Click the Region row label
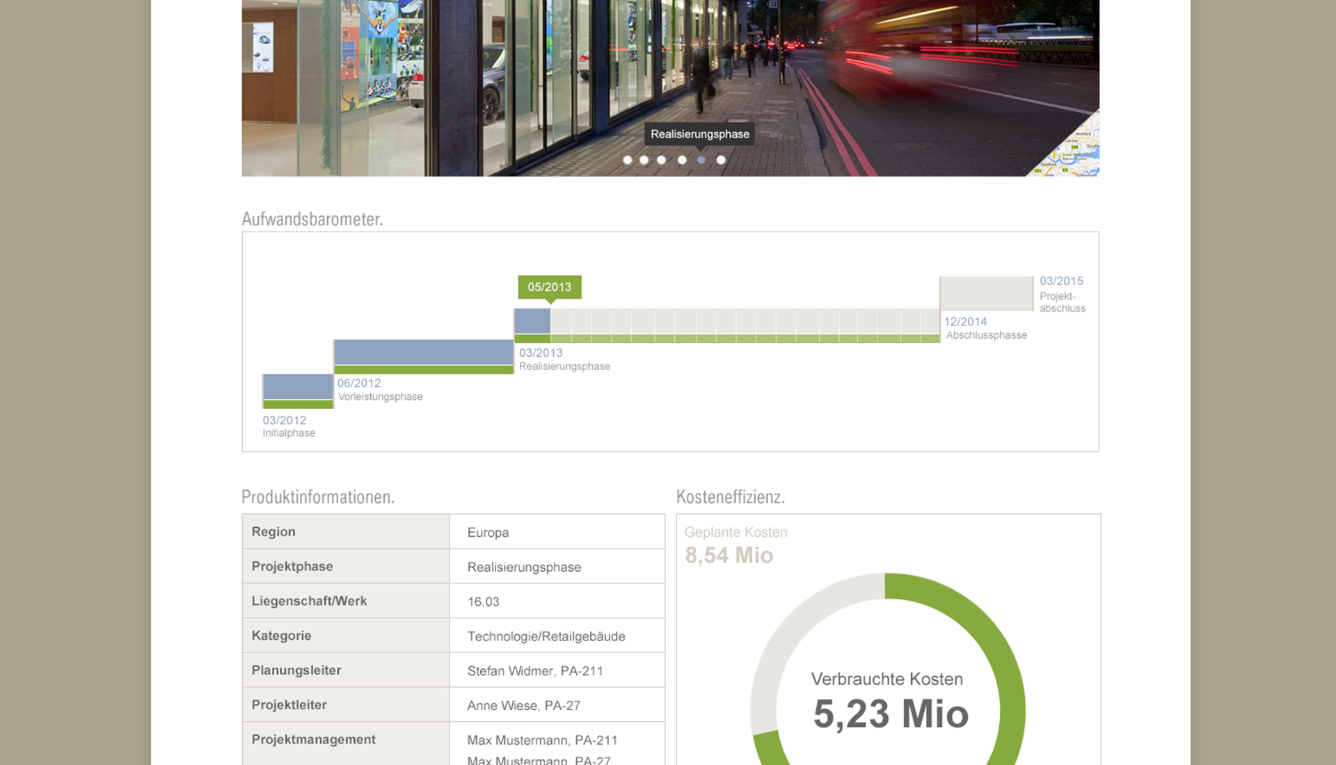 click(273, 532)
